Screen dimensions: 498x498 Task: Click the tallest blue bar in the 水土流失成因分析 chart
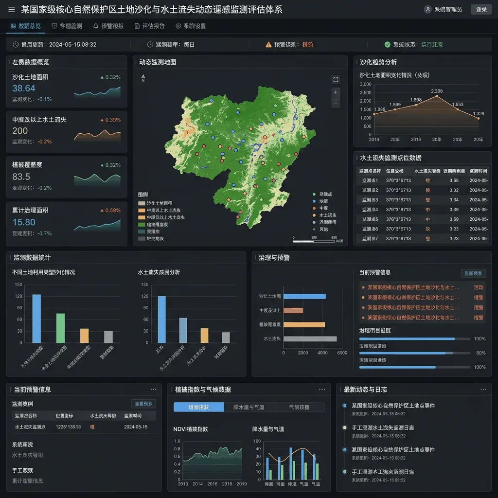click(161, 320)
